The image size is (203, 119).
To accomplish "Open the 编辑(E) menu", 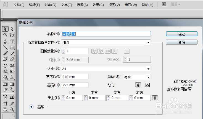I will (x=35, y=5).
